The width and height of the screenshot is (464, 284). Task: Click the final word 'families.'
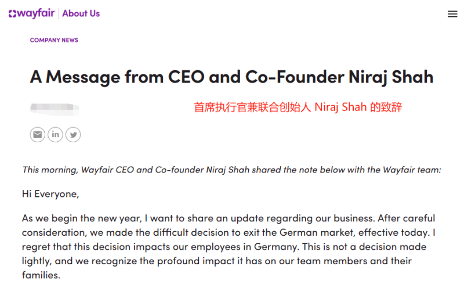coord(41,275)
